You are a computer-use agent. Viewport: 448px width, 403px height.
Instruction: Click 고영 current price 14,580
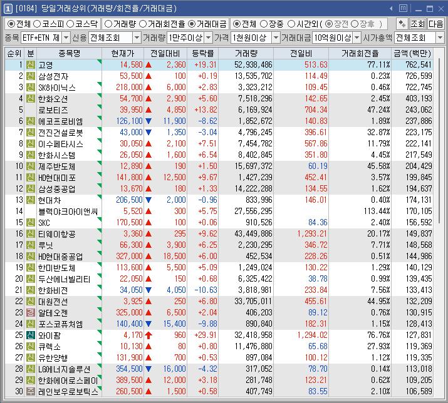coord(131,65)
